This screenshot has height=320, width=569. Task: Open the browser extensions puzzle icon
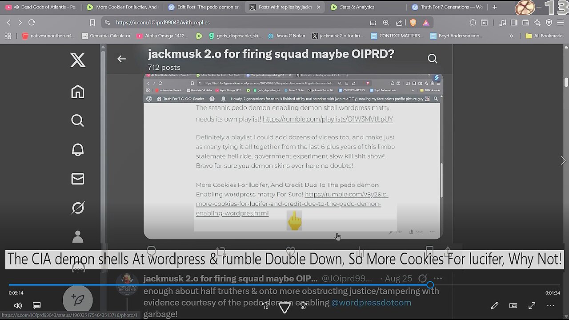[473, 23]
